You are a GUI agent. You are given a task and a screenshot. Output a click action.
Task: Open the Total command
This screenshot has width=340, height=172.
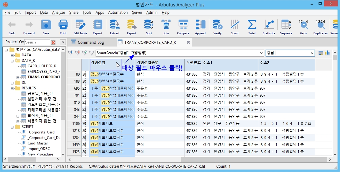click(252, 27)
